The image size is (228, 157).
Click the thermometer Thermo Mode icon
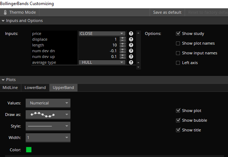(5, 12)
